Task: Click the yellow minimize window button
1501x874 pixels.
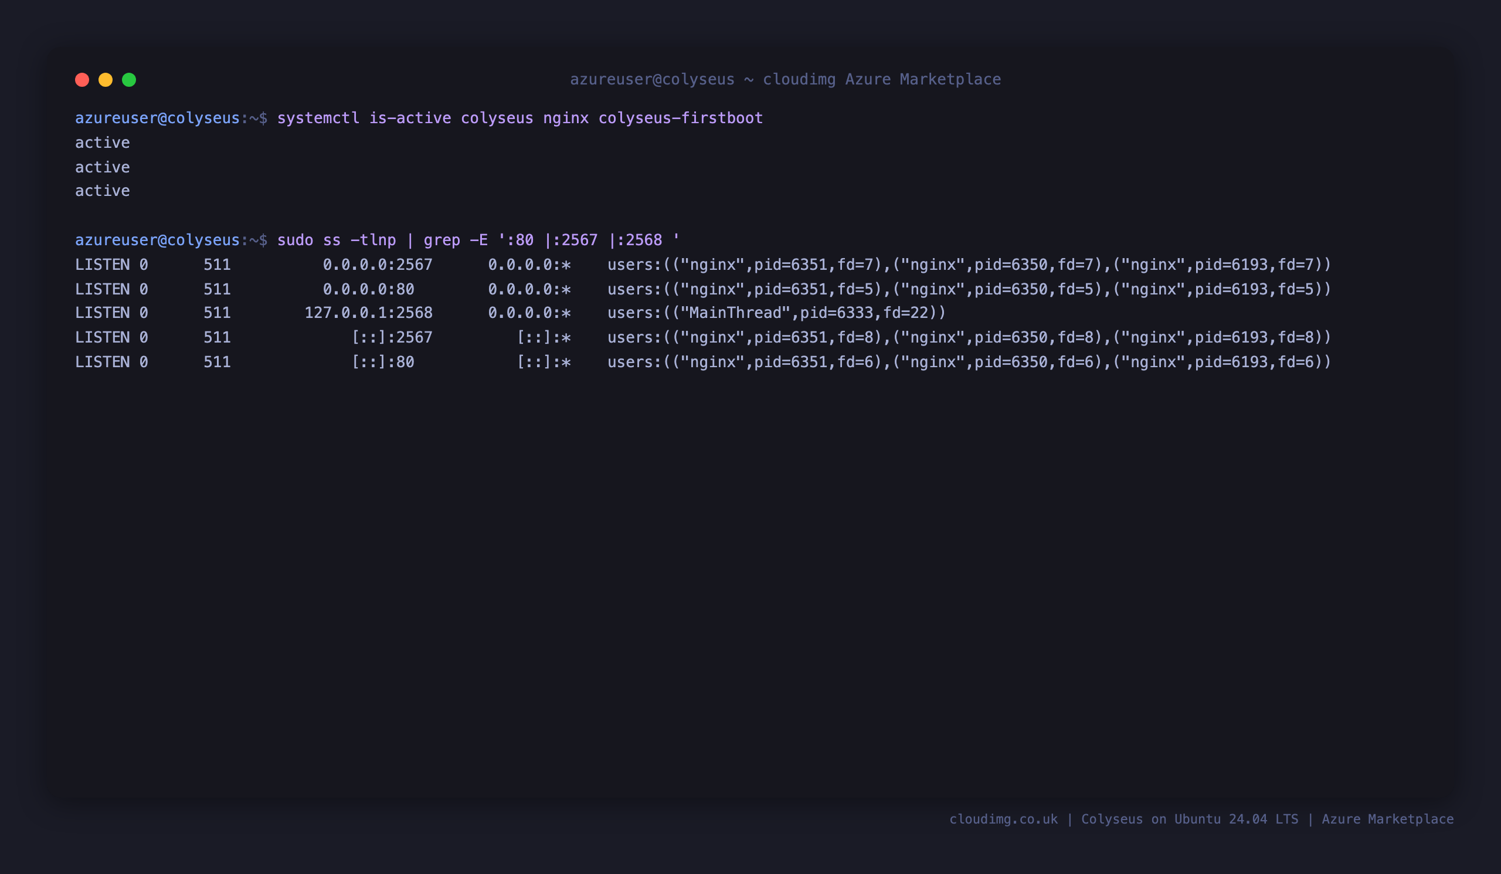Action: 106,80
